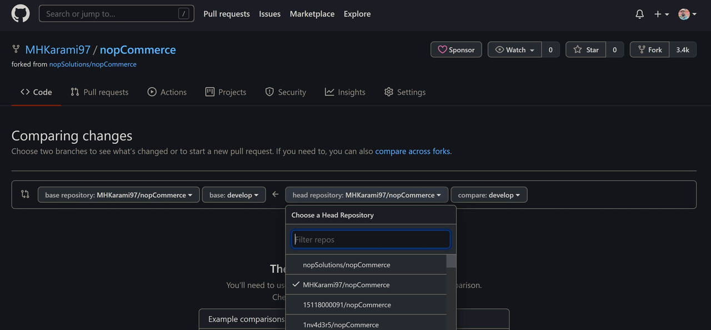Click the watch count 0

tap(550, 49)
